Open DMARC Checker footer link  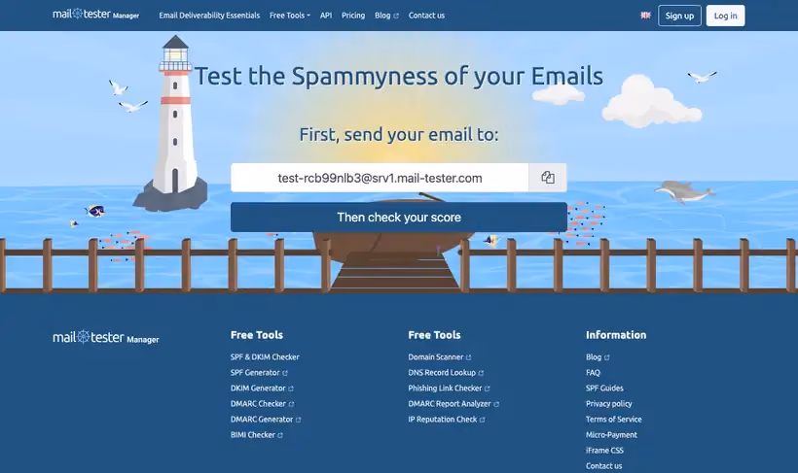(262, 404)
